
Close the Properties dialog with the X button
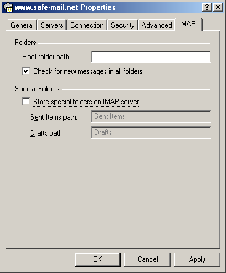pos(218,7)
